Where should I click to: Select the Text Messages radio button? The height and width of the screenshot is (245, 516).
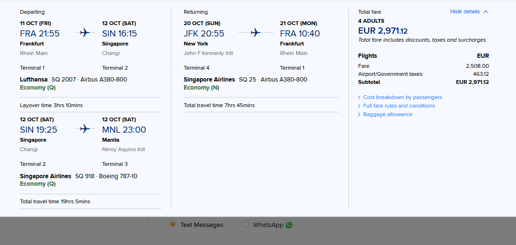click(x=172, y=224)
